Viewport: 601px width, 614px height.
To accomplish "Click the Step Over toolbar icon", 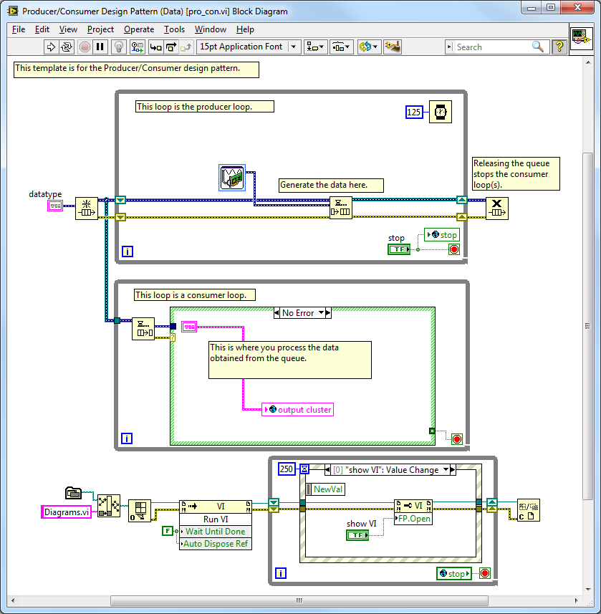I will coord(171,47).
